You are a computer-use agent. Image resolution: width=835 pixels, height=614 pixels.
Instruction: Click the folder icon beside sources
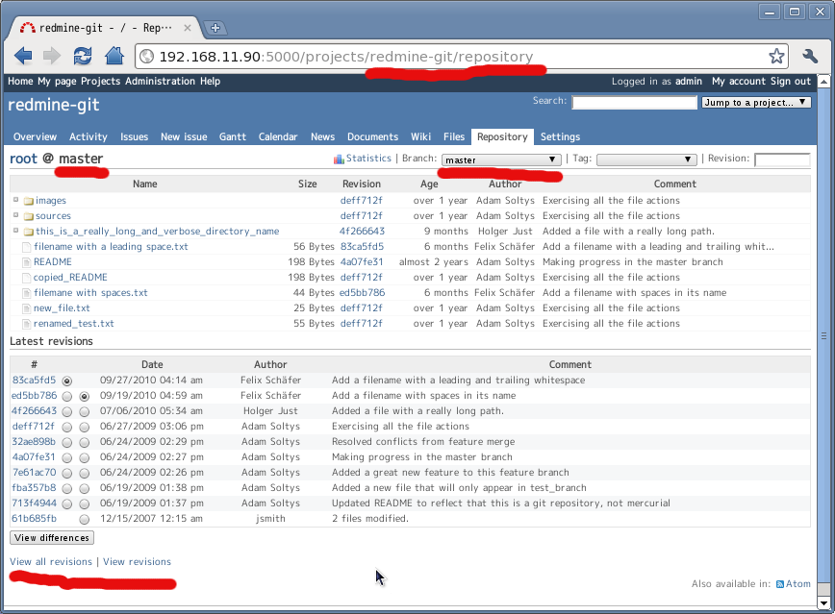coord(28,216)
